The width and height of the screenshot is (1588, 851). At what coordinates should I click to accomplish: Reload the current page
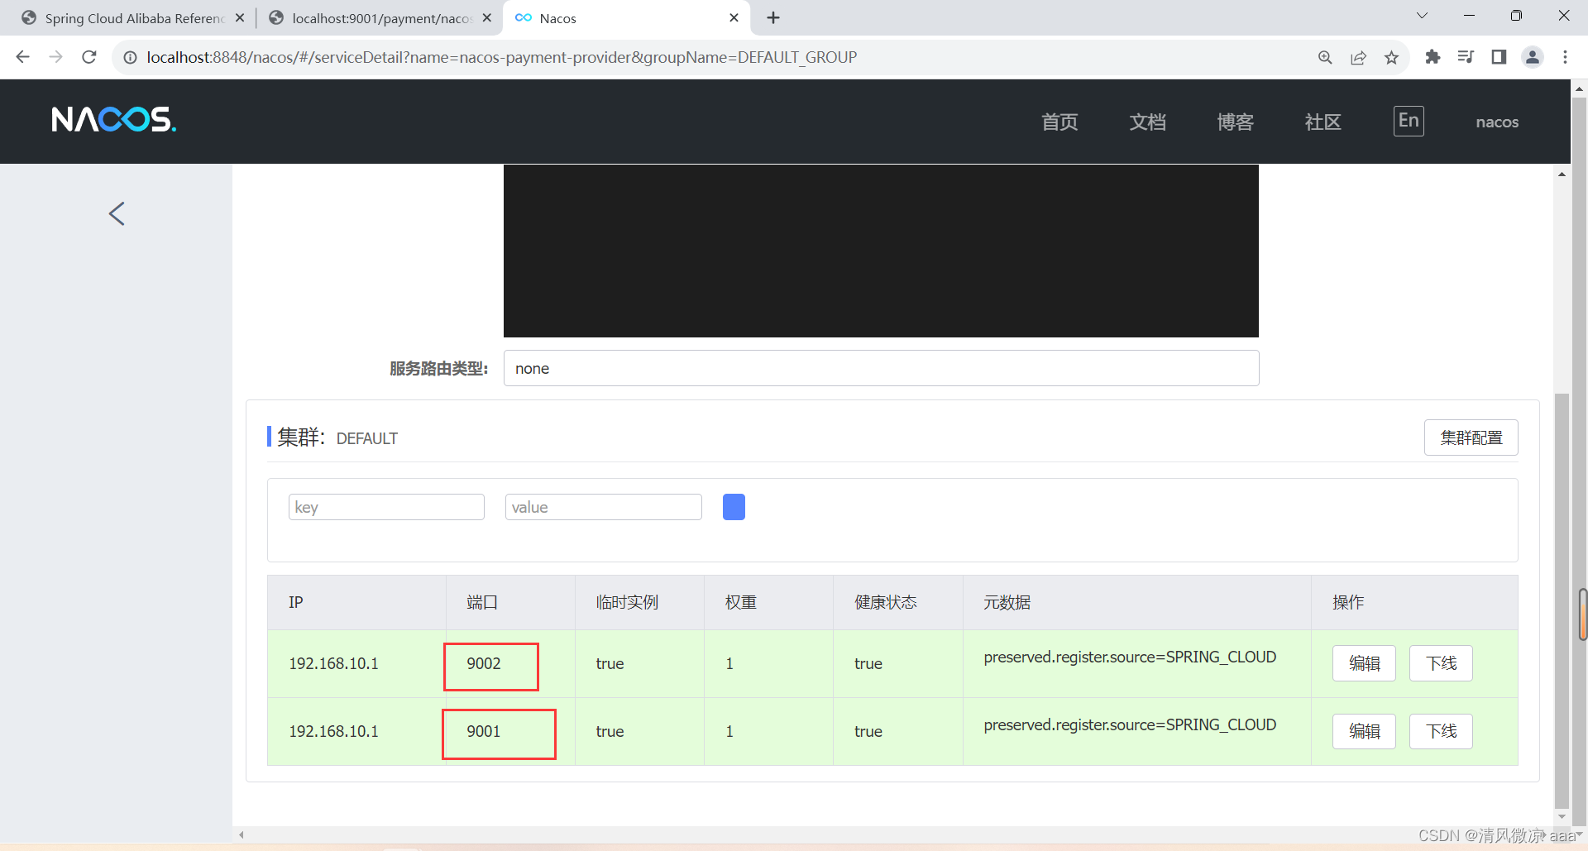[89, 57]
